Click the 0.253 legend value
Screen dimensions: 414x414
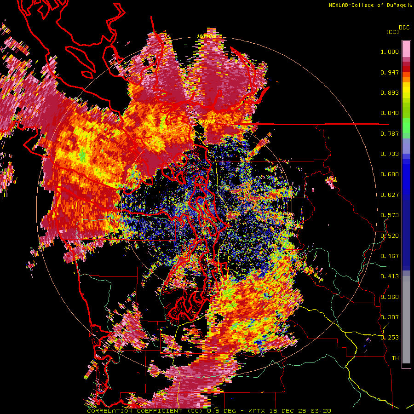[x=390, y=338]
